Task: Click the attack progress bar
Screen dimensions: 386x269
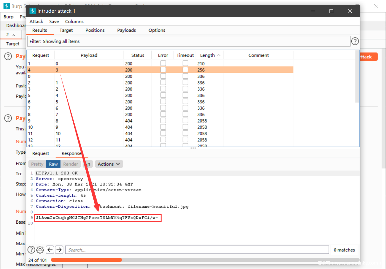Action: [205, 260]
